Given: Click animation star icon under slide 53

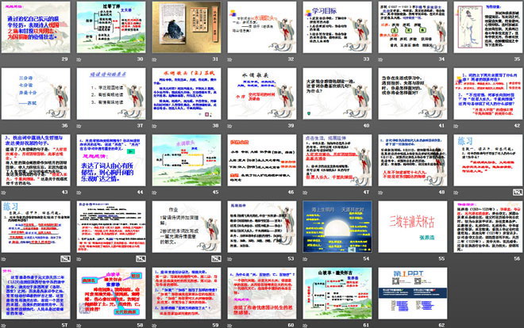Looking at the screenshot, I should (x=229, y=258).
